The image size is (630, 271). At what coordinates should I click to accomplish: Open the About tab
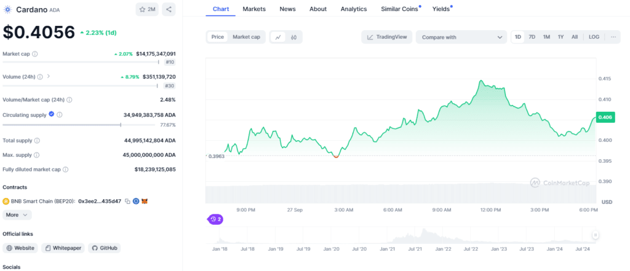318,9
